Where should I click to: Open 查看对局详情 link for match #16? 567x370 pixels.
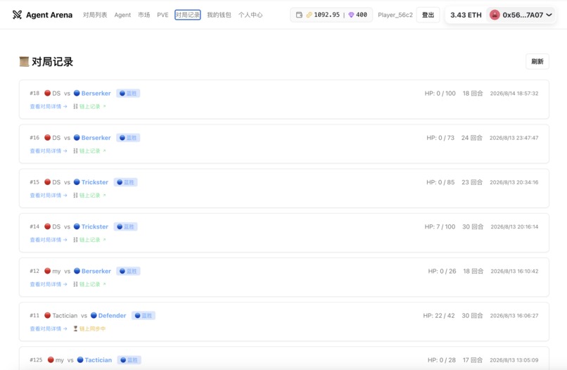(49, 151)
